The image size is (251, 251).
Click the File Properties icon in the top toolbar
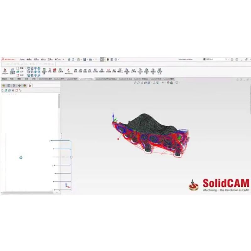click(x=112, y=60)
